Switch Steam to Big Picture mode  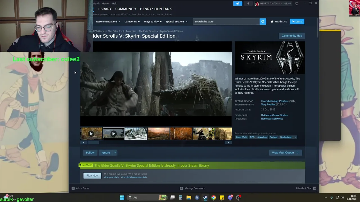[x=297, y=3]
